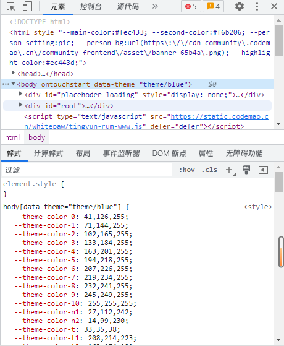The image size is (284, 346).
Task: Expand the div id root node
Action: click(x=20, y=105)
